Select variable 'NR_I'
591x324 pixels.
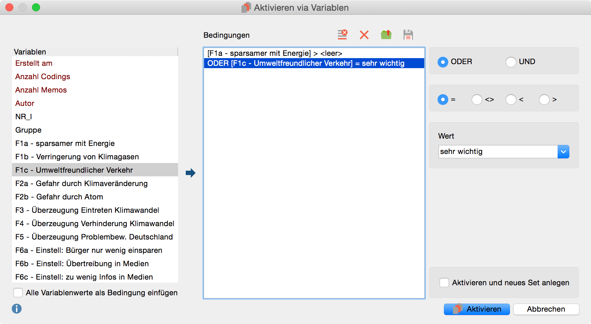pyautogui.click(x=95, y=117)
